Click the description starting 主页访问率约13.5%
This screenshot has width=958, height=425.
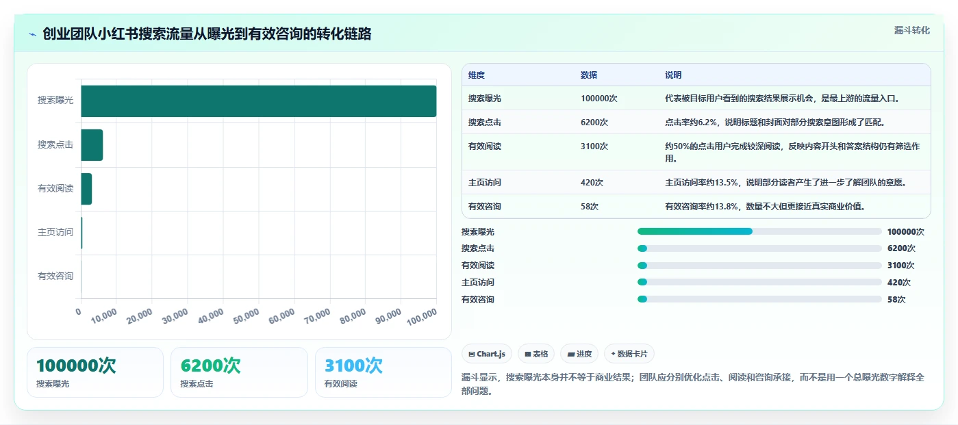(x=786, y=183)
